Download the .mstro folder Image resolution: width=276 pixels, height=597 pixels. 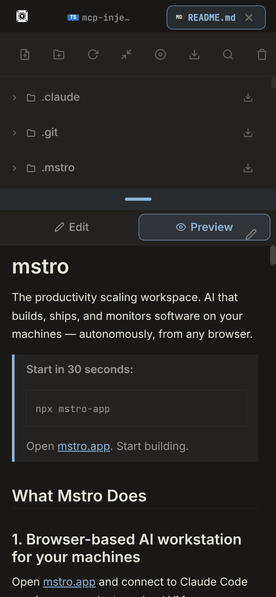pos(248,168)
